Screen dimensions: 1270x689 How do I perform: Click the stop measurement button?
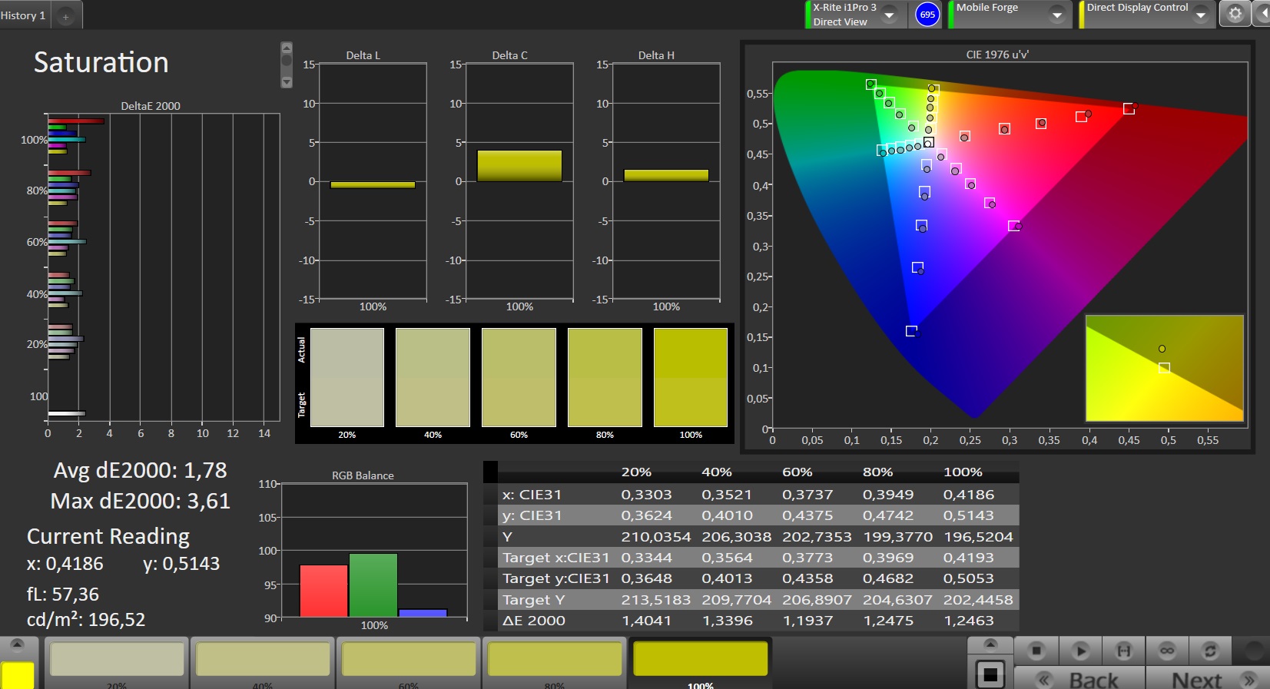click(x=1036, y=651)
